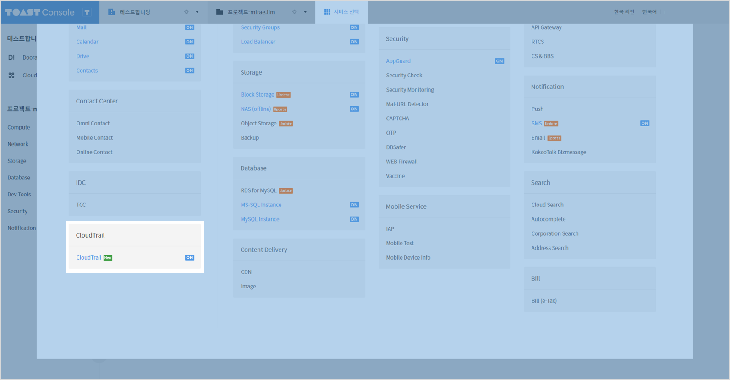Image resolution: width=730 pixels, height=380 pixels.
Task: Open the Drive service link
Action: coord(82,56)
